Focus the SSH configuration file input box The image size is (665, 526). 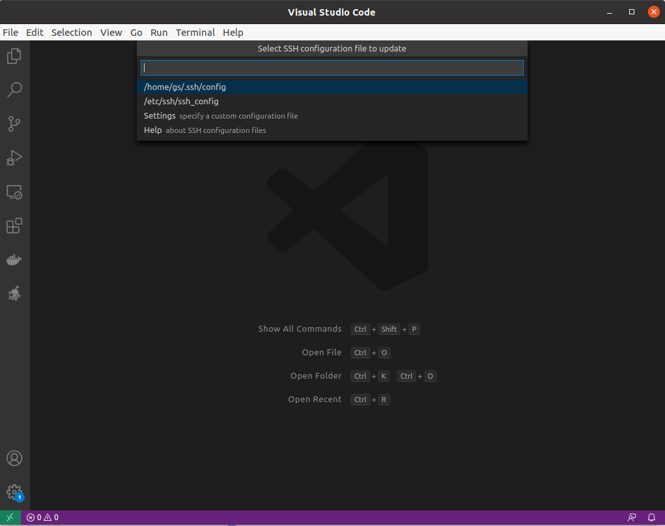(332, 68)
